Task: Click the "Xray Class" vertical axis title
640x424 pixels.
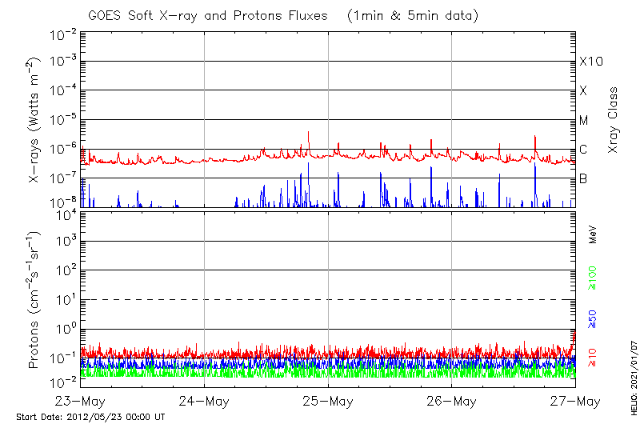Action: point(614,120)
